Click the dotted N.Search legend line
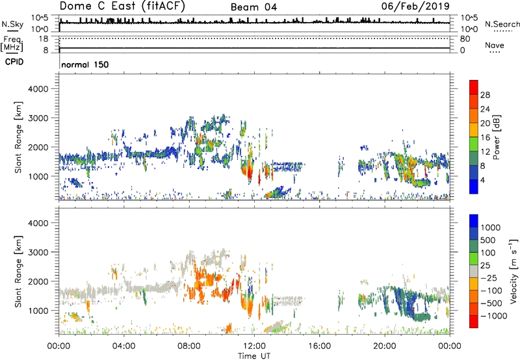The width and height of the screenshot is (520, 360). tap(502, 31)
